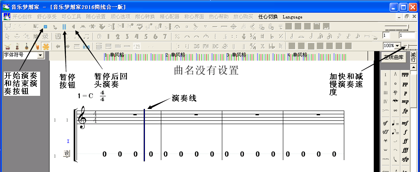Click the top-right volume slider
This screenshot has height=172, width=420.
397,27
